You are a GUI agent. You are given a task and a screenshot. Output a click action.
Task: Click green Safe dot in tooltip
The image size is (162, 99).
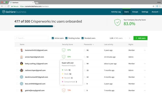(x=63, y=70)
